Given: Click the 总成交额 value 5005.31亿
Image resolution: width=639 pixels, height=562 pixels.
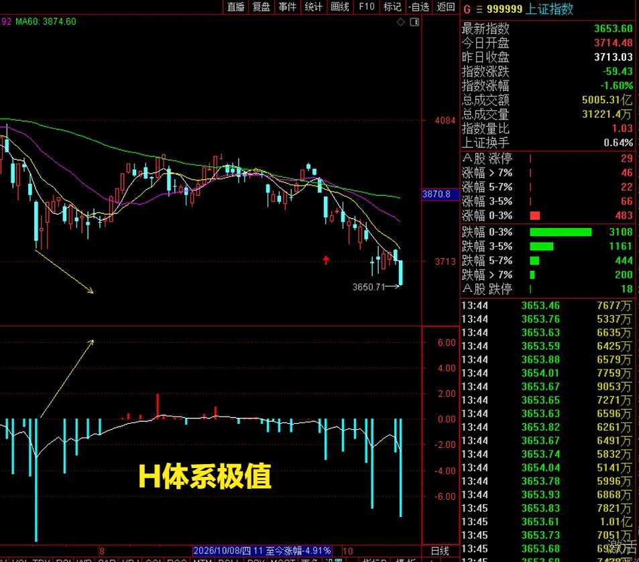Looking at the screenshot, I should click(x=607, y=100).
